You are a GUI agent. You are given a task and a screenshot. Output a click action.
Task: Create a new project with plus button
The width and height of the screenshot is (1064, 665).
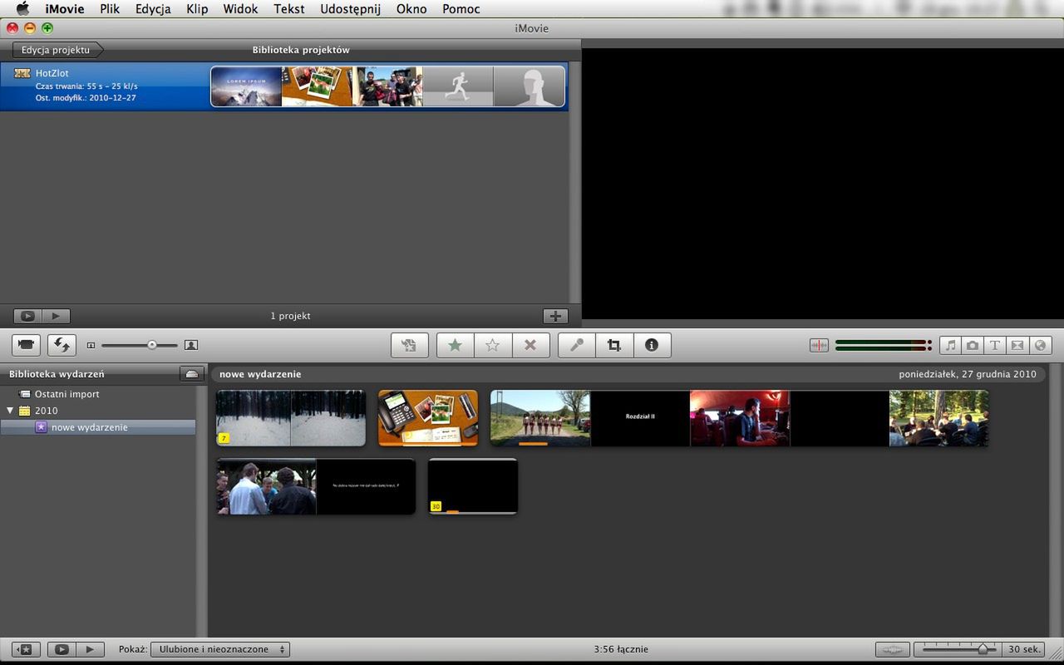(555, 316)
